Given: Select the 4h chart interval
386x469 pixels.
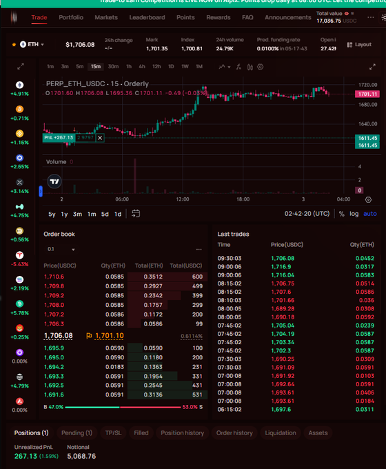Looking at the screenshot, I should pyautogui.click(x=142, y=66).
